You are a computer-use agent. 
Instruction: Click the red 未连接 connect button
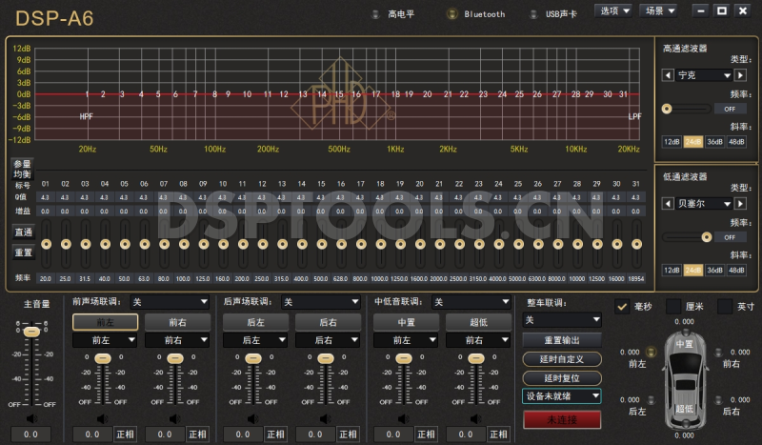562,419
